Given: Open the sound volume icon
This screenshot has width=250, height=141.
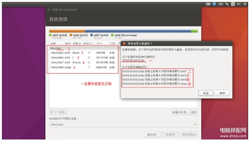Looking at the screenshot, I should point(239,4).
